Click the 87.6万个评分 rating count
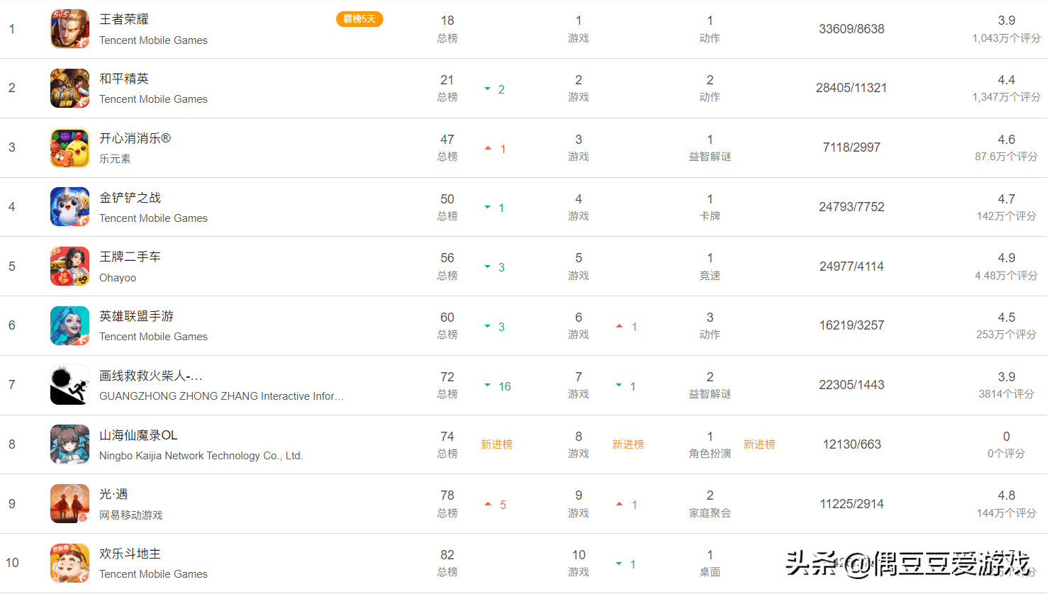 click(1006, 157)
